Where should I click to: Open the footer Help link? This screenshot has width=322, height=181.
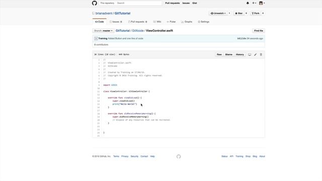(152, 156)
